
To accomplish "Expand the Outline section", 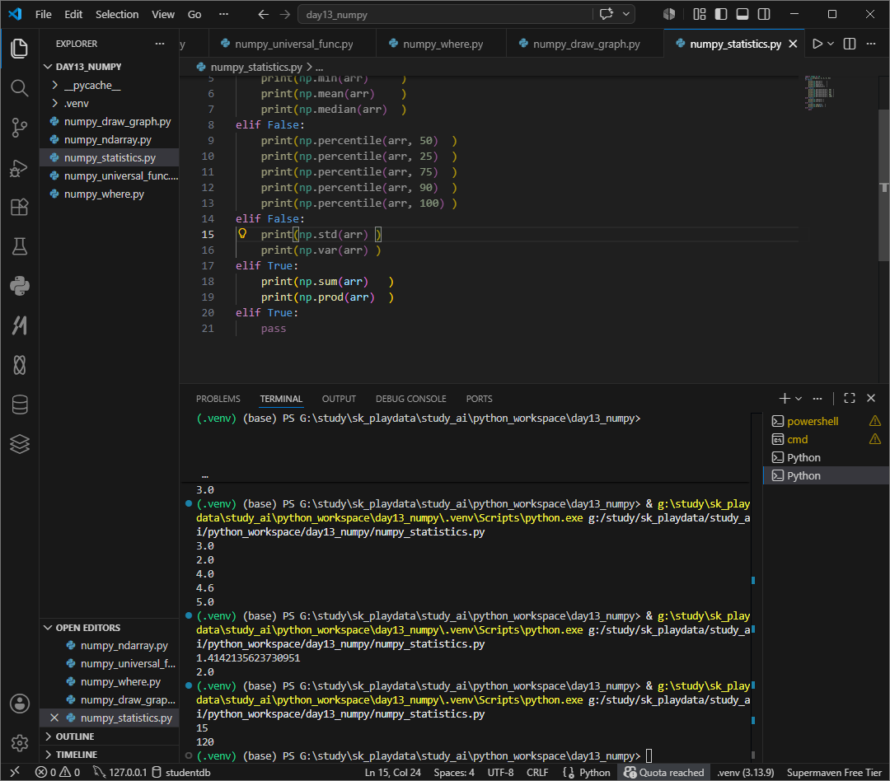I will tap(109, 737).
